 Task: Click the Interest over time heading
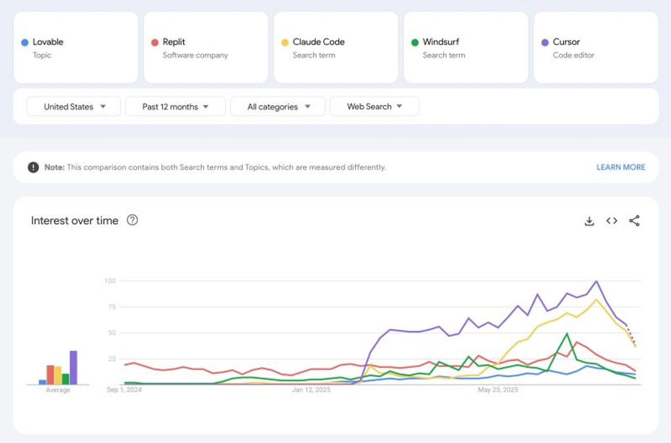[74, 220]
